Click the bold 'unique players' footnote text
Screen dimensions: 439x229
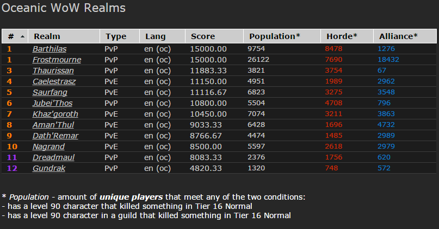point(131,197)
